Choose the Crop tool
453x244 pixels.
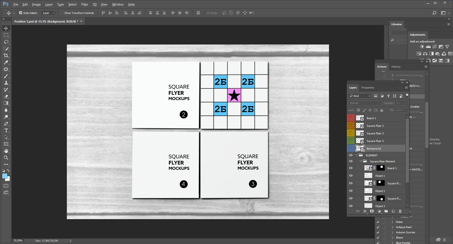tap(6, 56)
